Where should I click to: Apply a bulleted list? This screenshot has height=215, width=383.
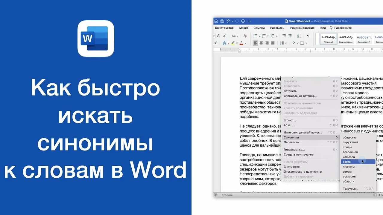255,36
